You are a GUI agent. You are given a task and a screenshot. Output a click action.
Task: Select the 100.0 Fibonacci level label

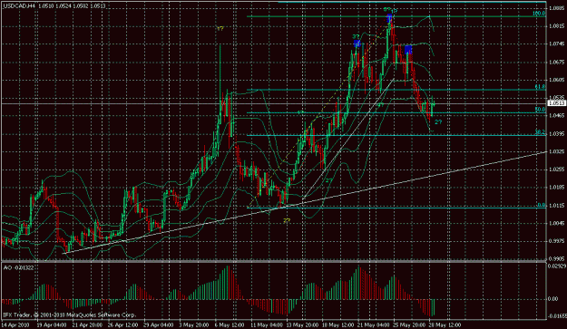[539, 14]
